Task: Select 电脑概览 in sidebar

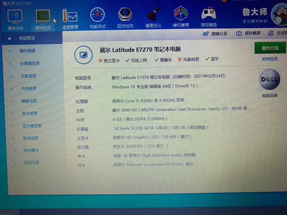Action: click(27, 38)
